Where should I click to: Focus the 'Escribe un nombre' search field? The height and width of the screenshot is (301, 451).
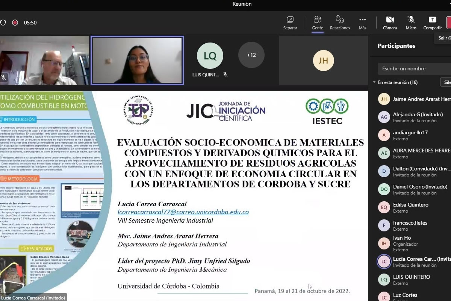pos(414,68)
